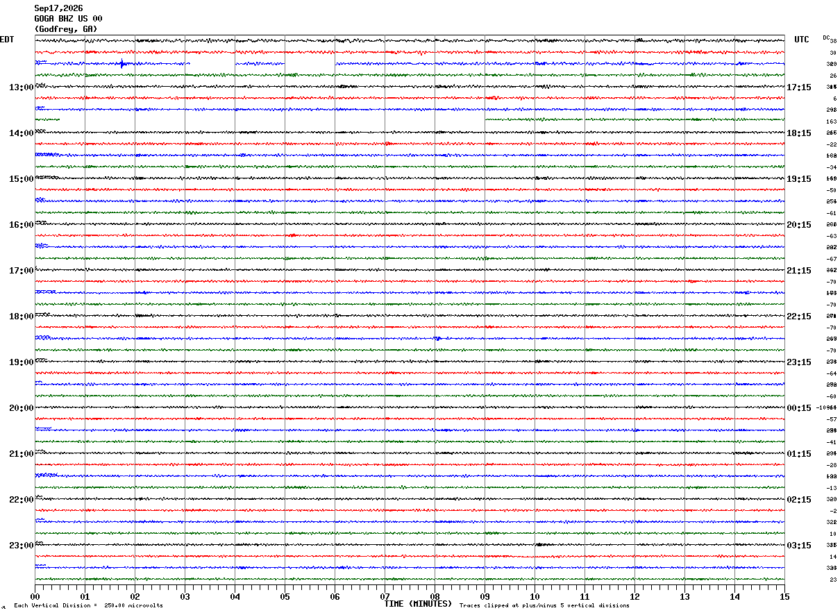Click the 'Traces clipped' footnote text
This screenshot has height=615, width=840.
pyautogui.click(x=544, y=606)
